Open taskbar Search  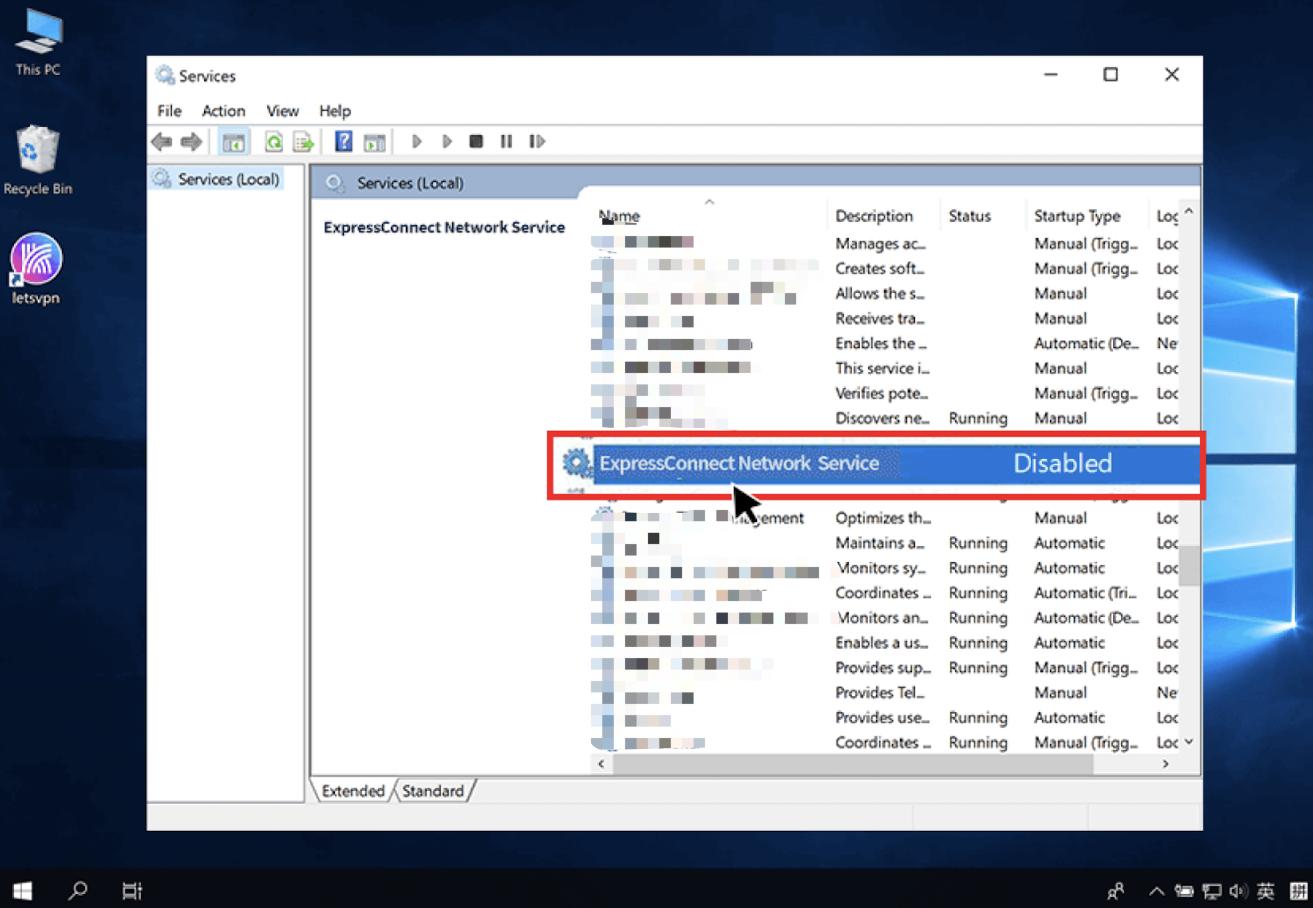click(x=78, y=890)
